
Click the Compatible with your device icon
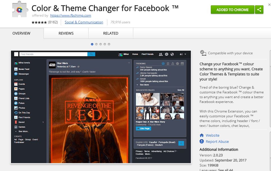pos(203,53)
